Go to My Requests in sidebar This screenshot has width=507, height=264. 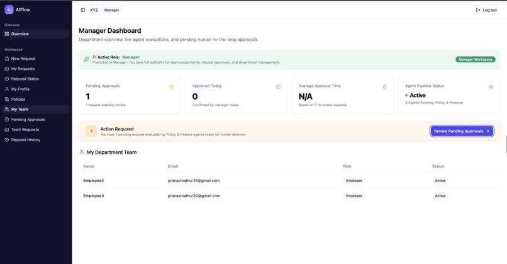click(36, 69)
